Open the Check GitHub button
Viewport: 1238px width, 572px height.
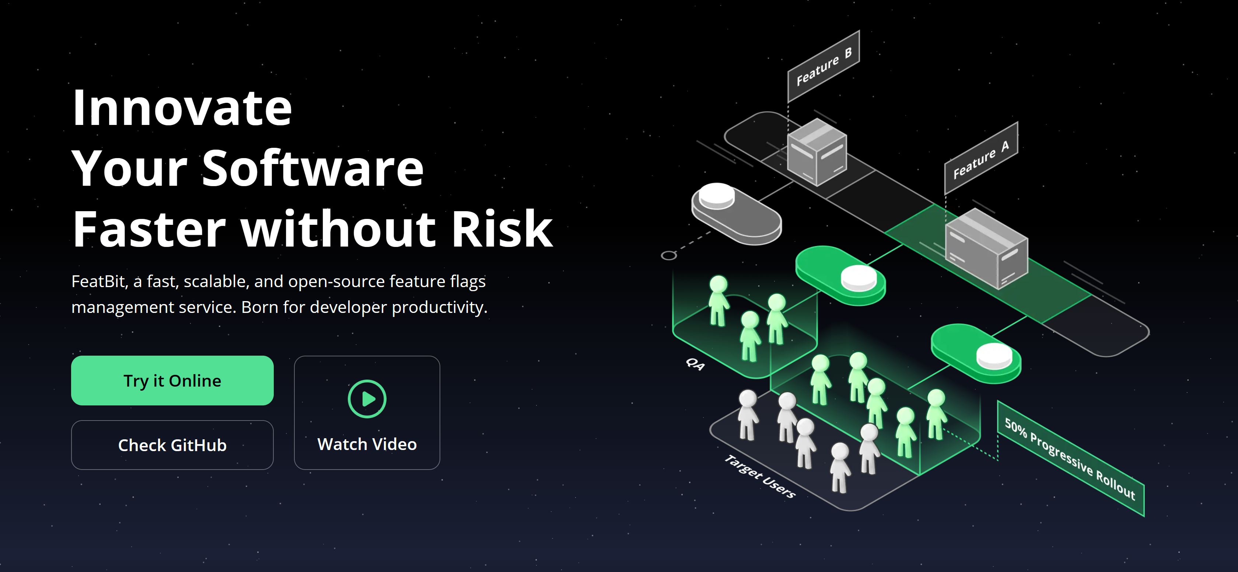click(x=172, y=445)
